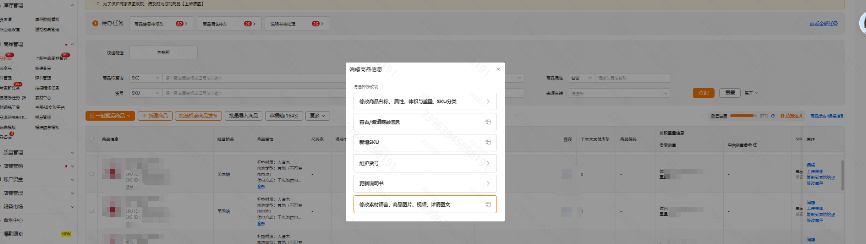The height and width of the screenshot is (244, 866).
Task: Close the 编辑商品信息 dialog
Action: [498, 69]
